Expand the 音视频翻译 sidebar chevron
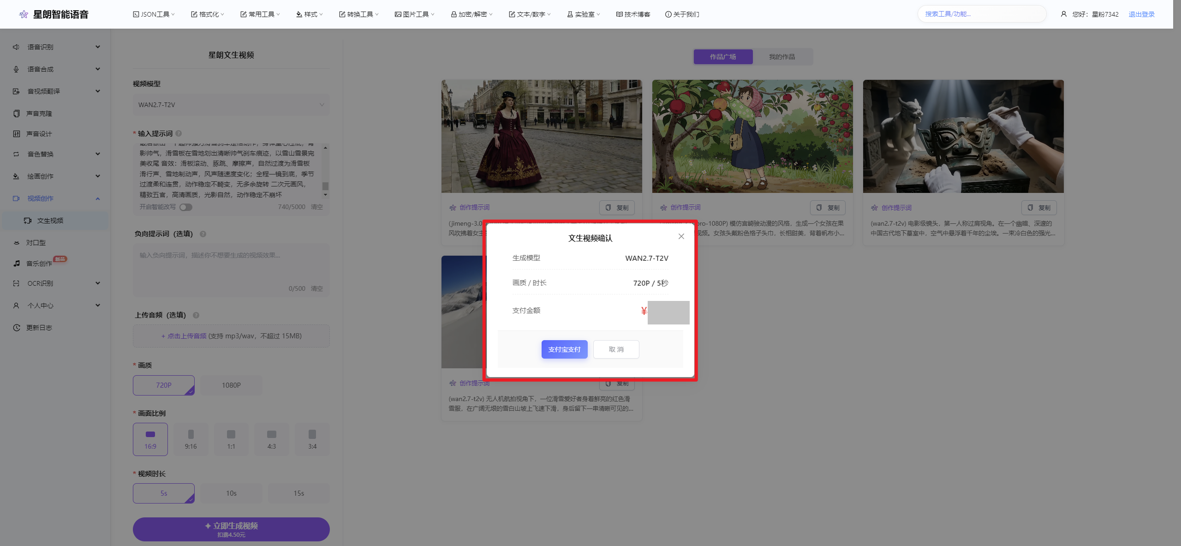 tap(98, 91)
